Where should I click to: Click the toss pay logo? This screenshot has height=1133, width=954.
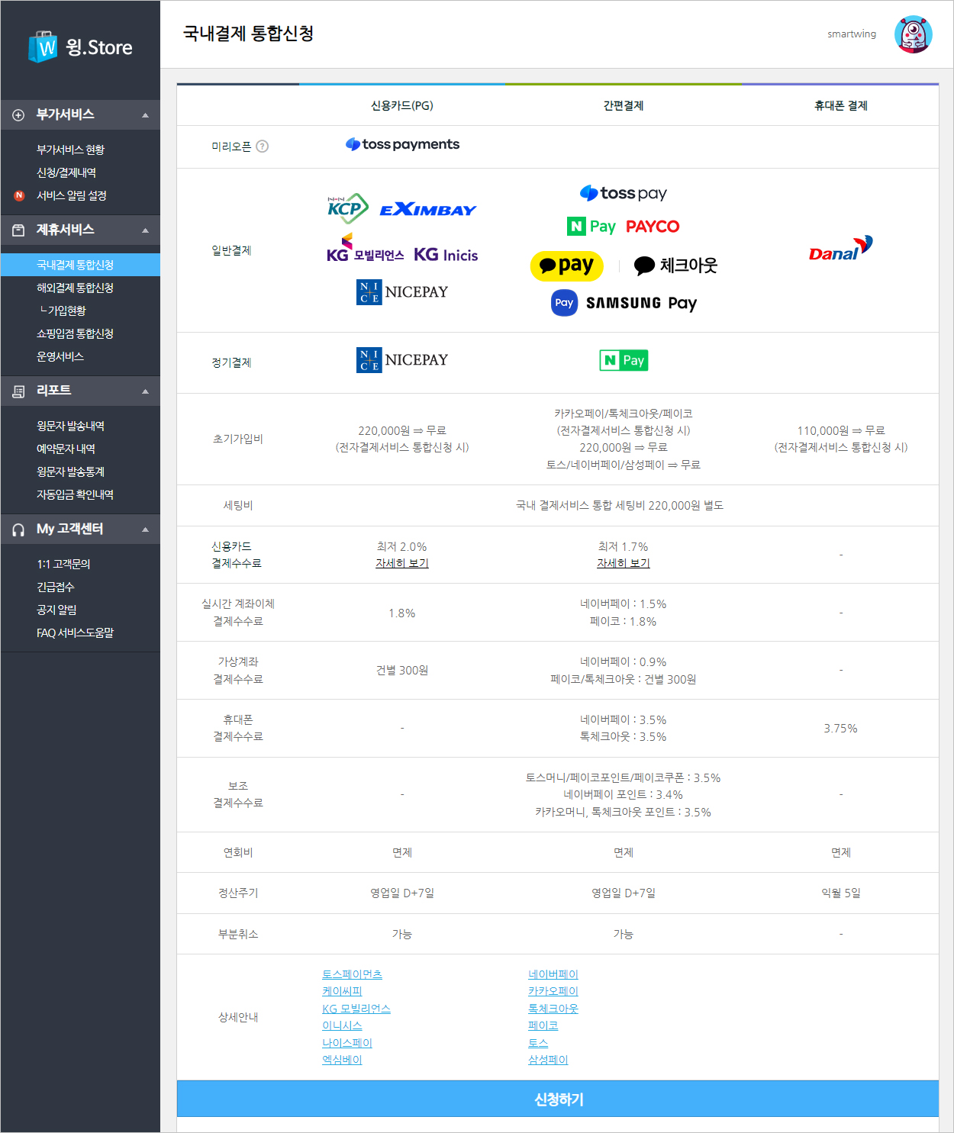tap(624, 193)
